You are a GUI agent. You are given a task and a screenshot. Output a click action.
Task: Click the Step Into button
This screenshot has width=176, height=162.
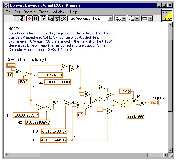[x=50, y=18]
